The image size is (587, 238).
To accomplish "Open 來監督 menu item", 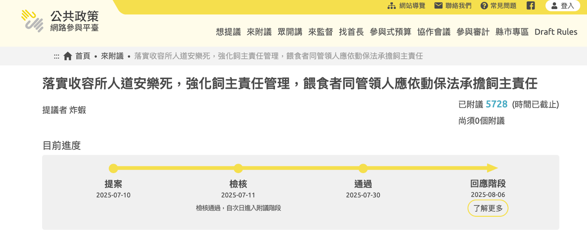I will (321, 32).
